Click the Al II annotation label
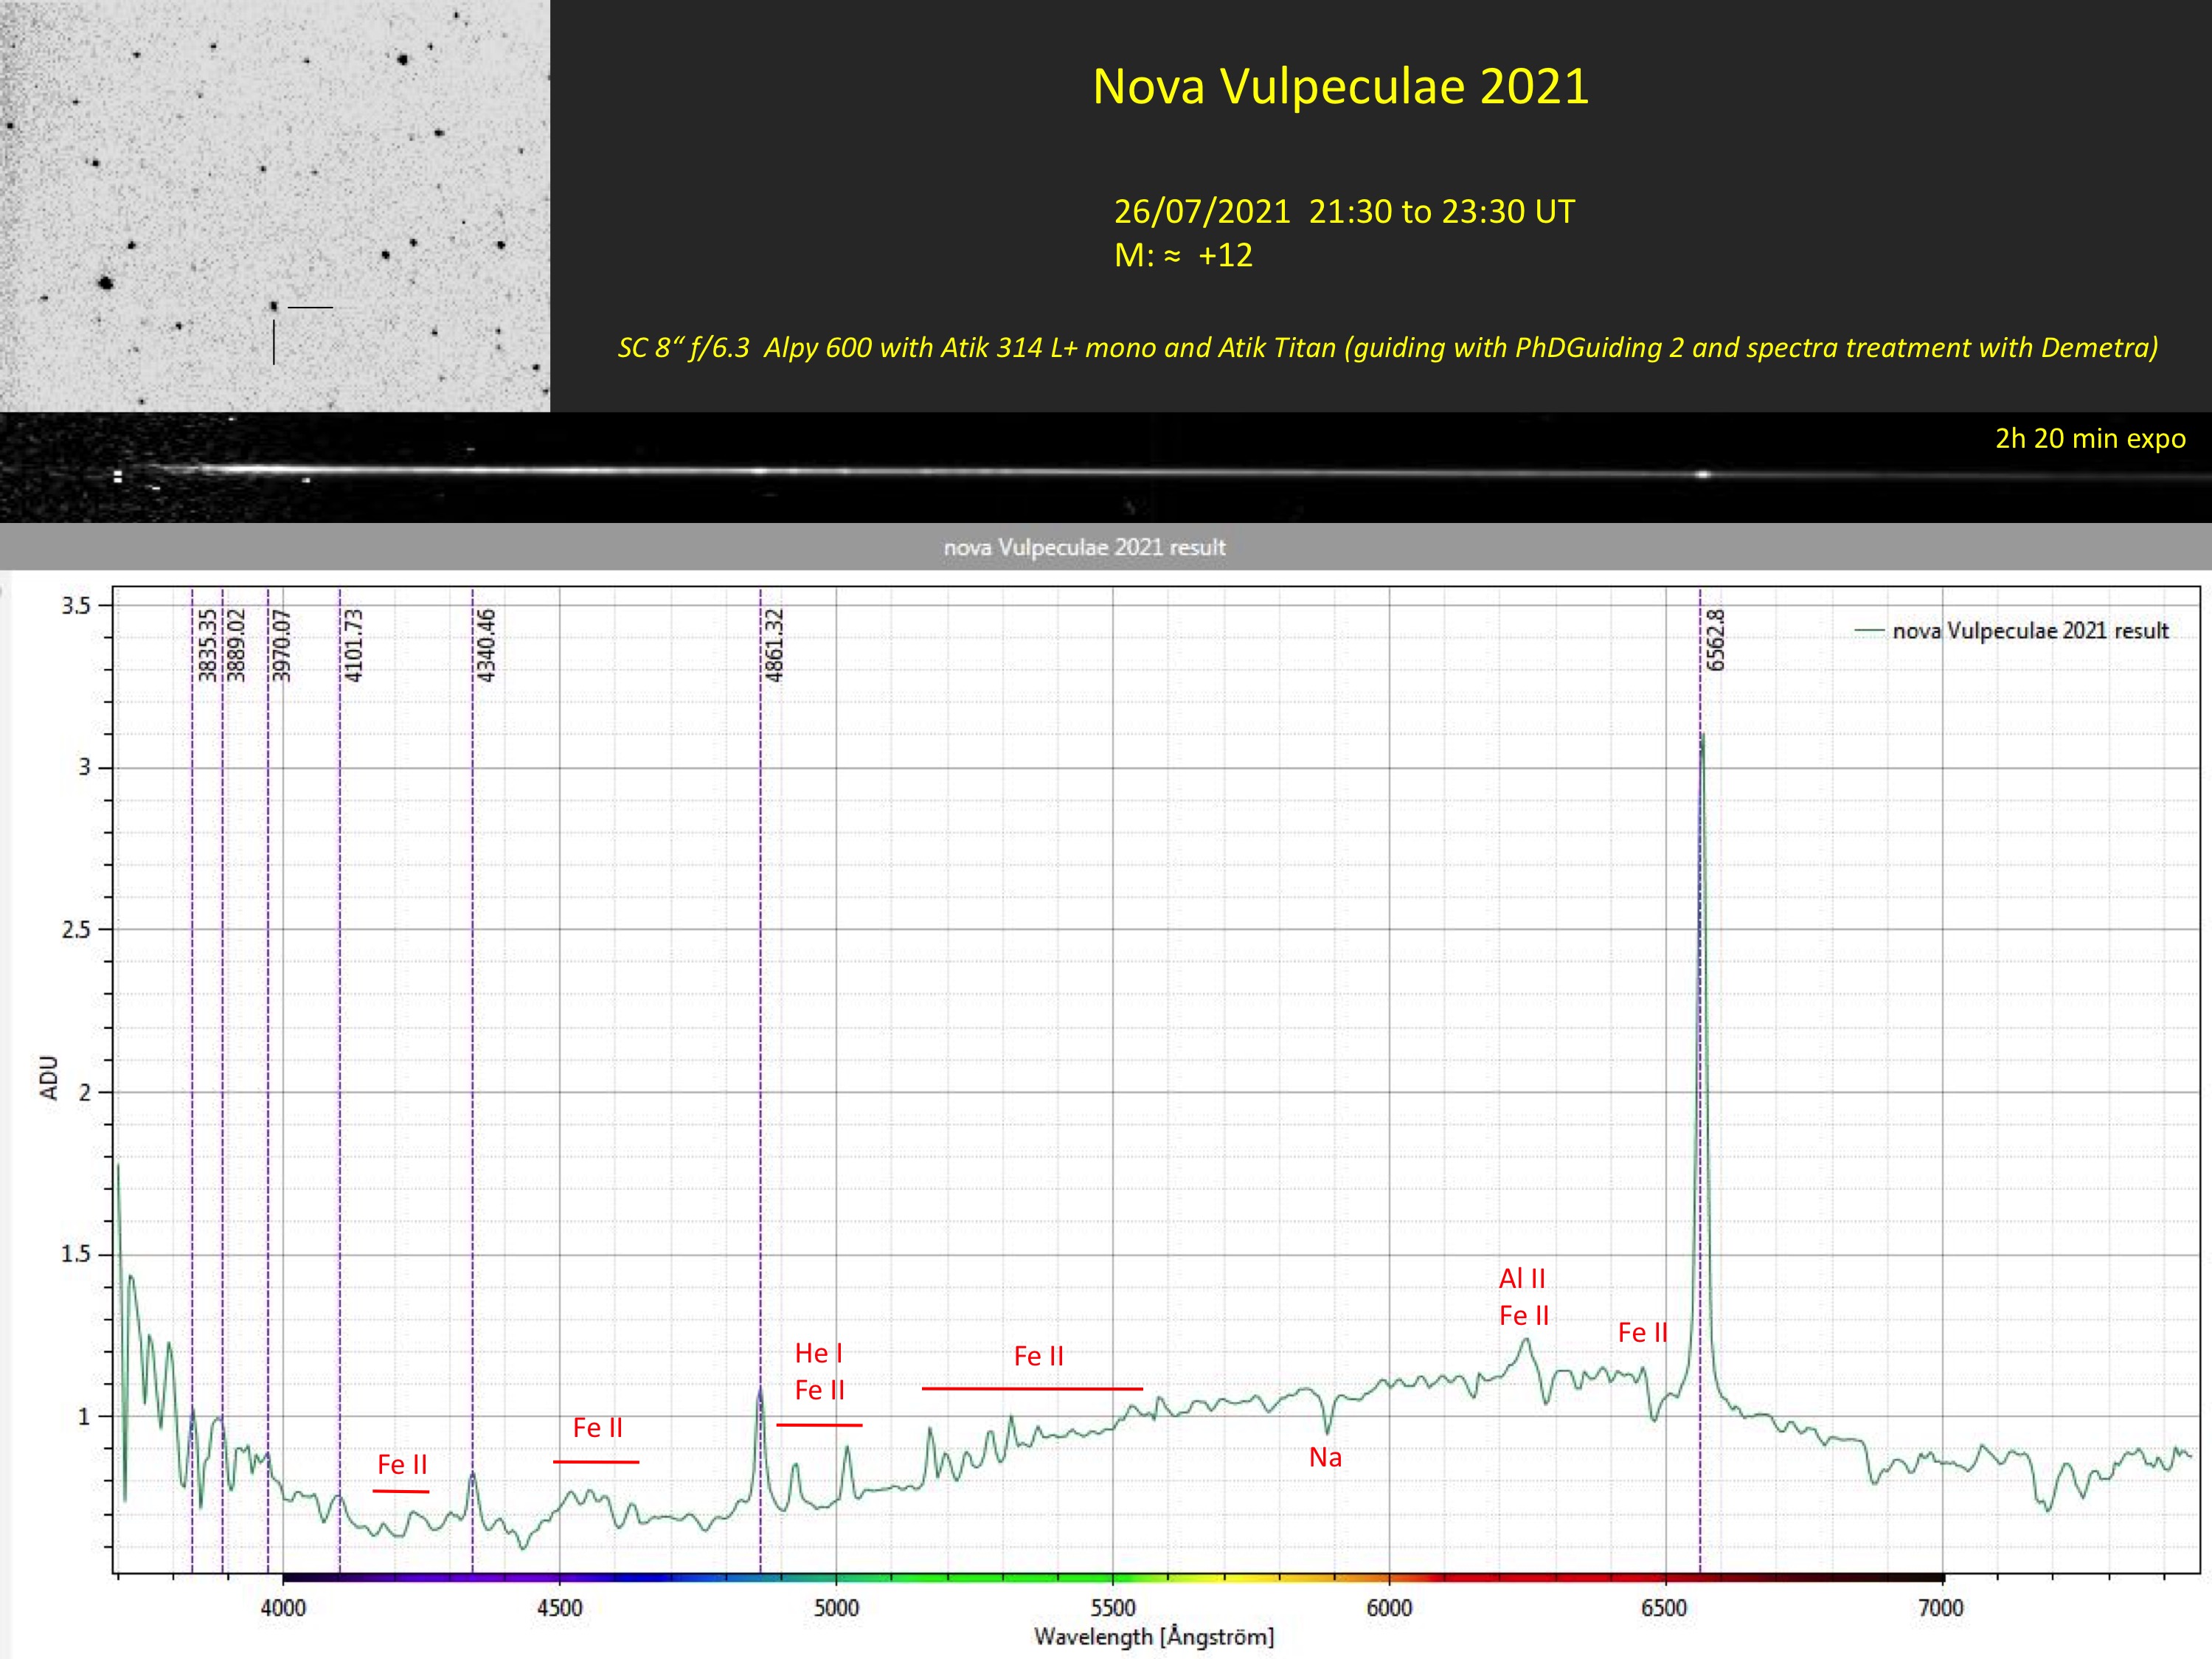The image size is (2212, 1659). [1522, 1278]
